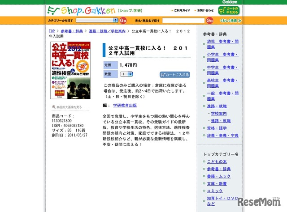287x212 pixels.
Task: Open the quantity dropdown
Action: 126,74
